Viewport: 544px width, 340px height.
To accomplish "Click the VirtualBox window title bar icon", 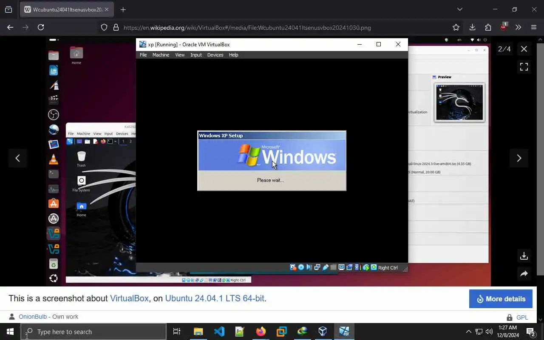I will [143, 44].
